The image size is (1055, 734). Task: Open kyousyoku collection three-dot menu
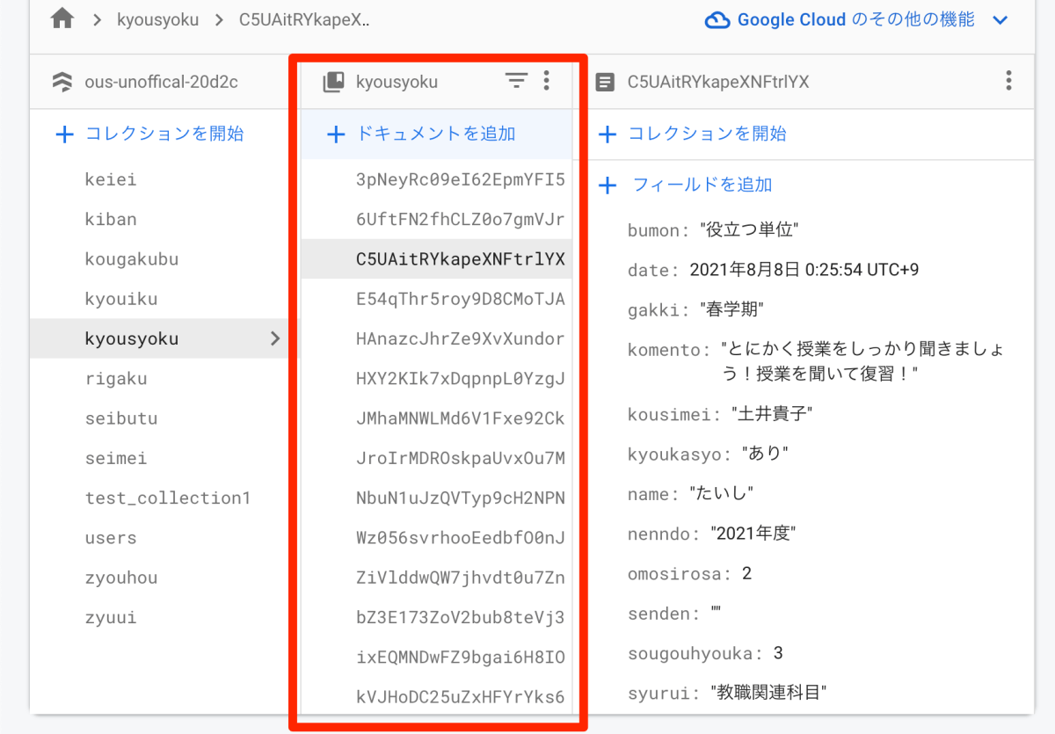click(547, 81)
